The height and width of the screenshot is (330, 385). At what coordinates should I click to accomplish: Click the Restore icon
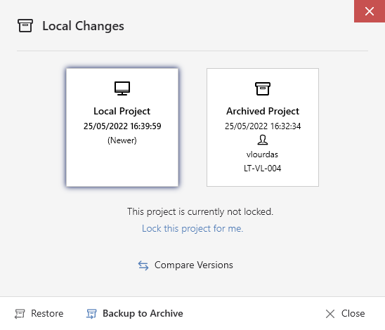pyautogui.click(x=20, y=314)
